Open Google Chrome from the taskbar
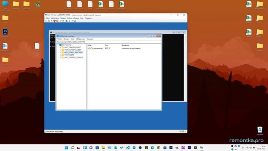 [x=159, y=148]
